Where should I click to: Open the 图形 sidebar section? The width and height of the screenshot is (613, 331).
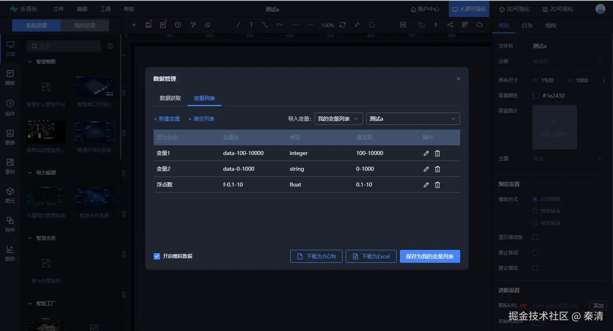[10, 253]
